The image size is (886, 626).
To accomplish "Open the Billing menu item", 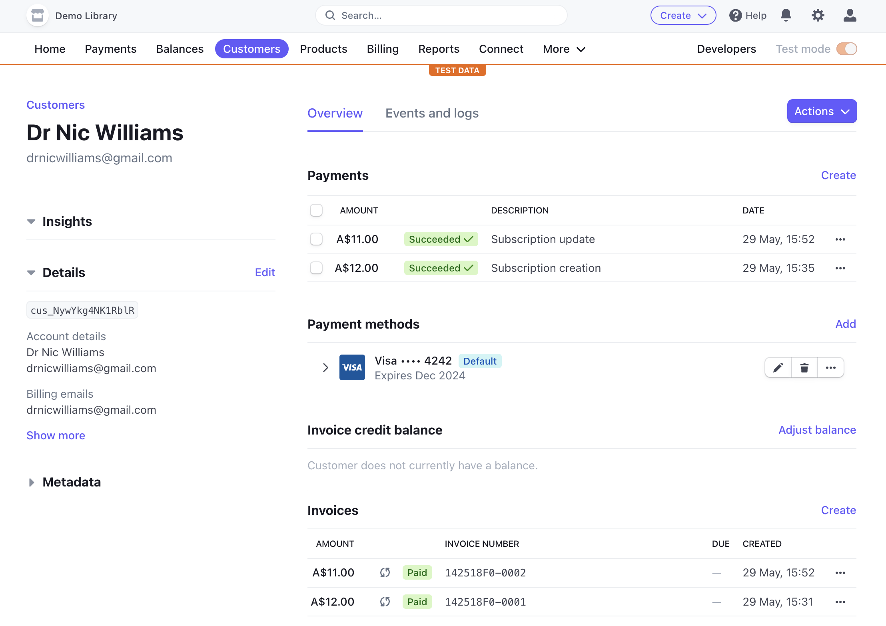I will point(383,49).
